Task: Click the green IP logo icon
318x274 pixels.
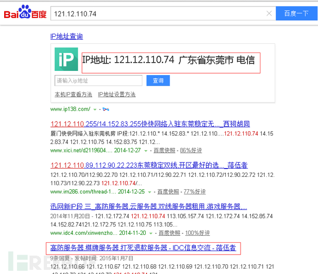Action: [66, 59]
